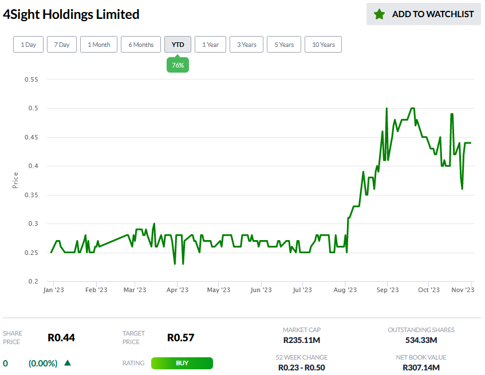The height and width of the screenshot is (375, 485).
Task: Click the Mar '23 axis label
Action: [135, 290]
